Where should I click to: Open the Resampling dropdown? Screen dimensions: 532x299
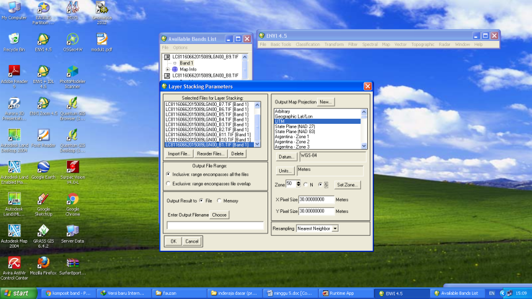(335, 228)
